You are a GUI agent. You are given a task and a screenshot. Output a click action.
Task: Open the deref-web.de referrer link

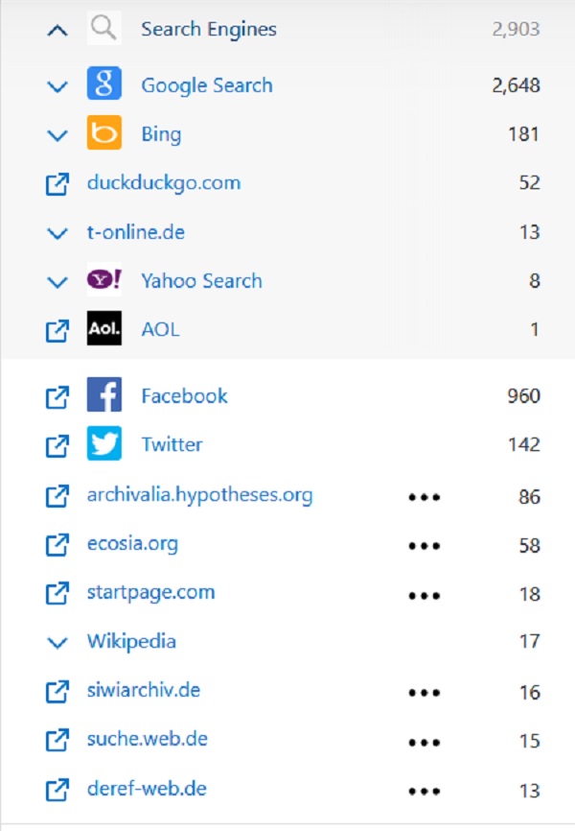pos(147,789)
